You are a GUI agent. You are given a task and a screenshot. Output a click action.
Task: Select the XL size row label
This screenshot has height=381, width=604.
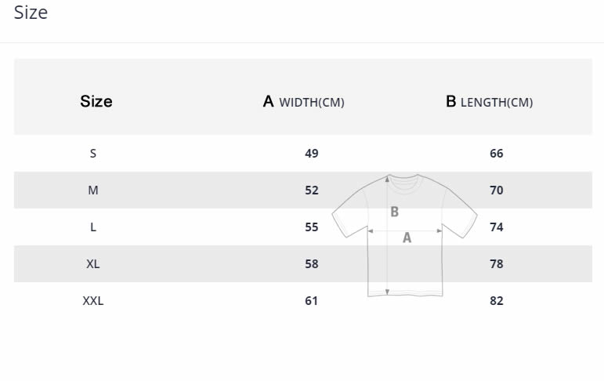click(93, 263)
